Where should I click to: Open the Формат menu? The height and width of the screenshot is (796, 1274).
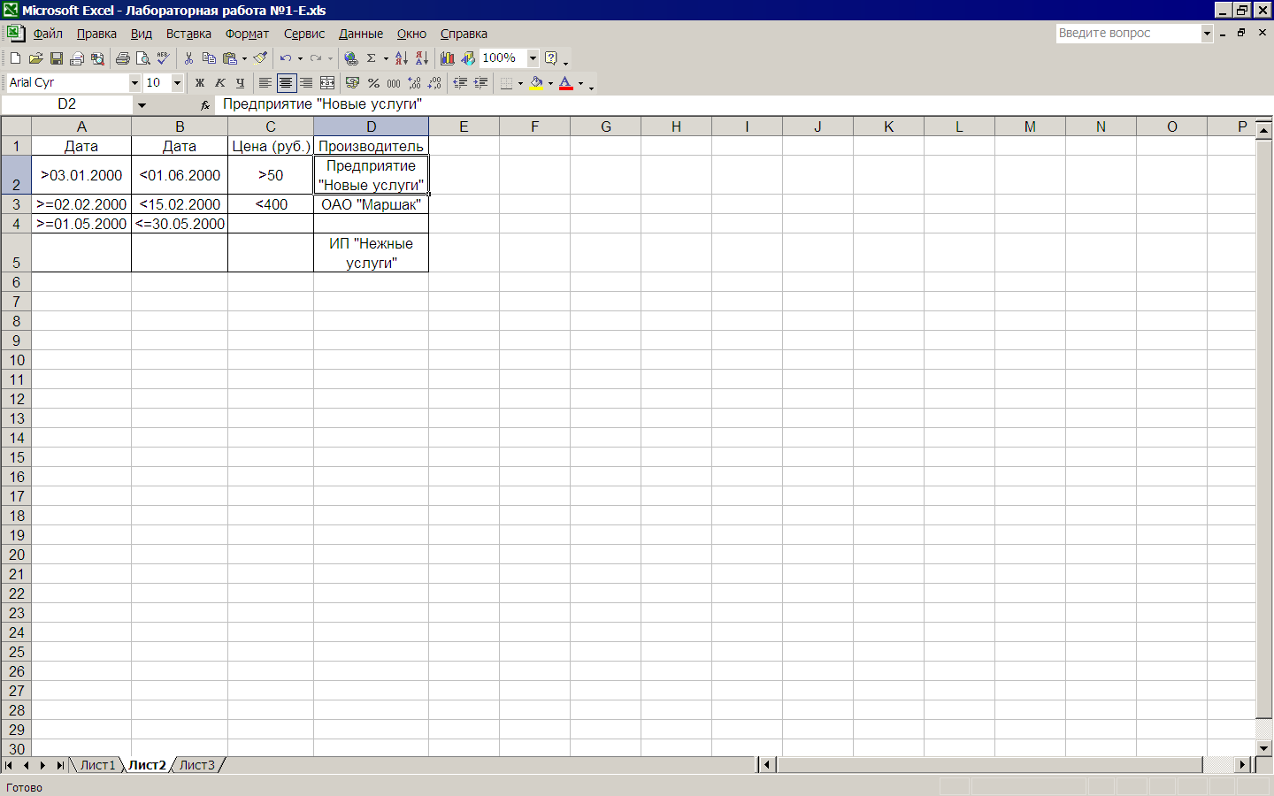[247, 34]
